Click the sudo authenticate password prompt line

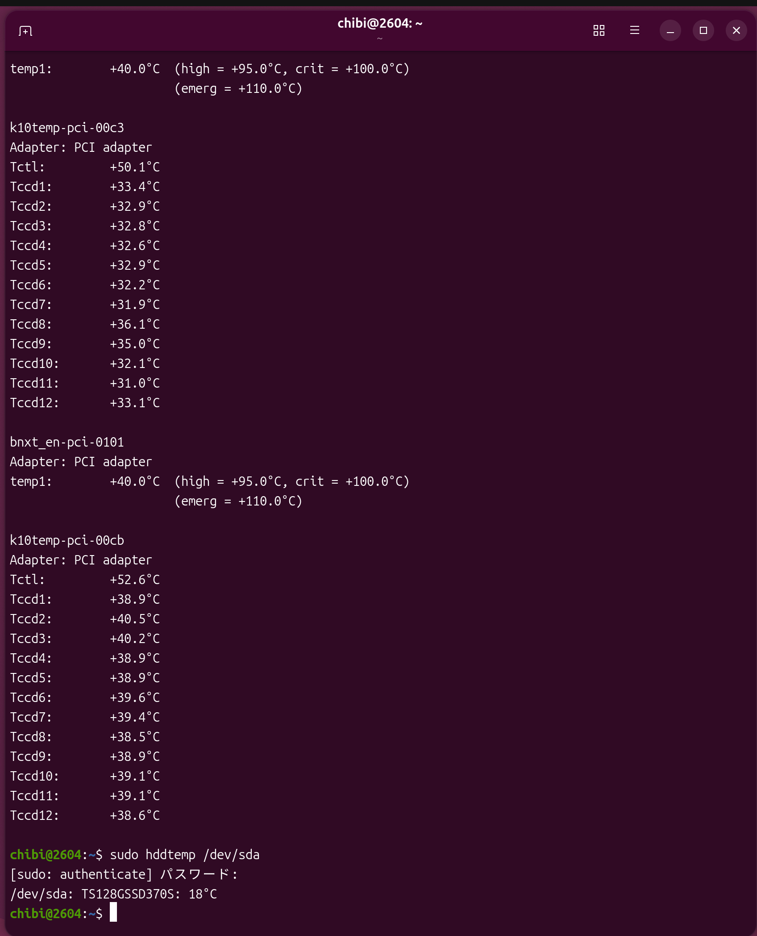point(124,874)
